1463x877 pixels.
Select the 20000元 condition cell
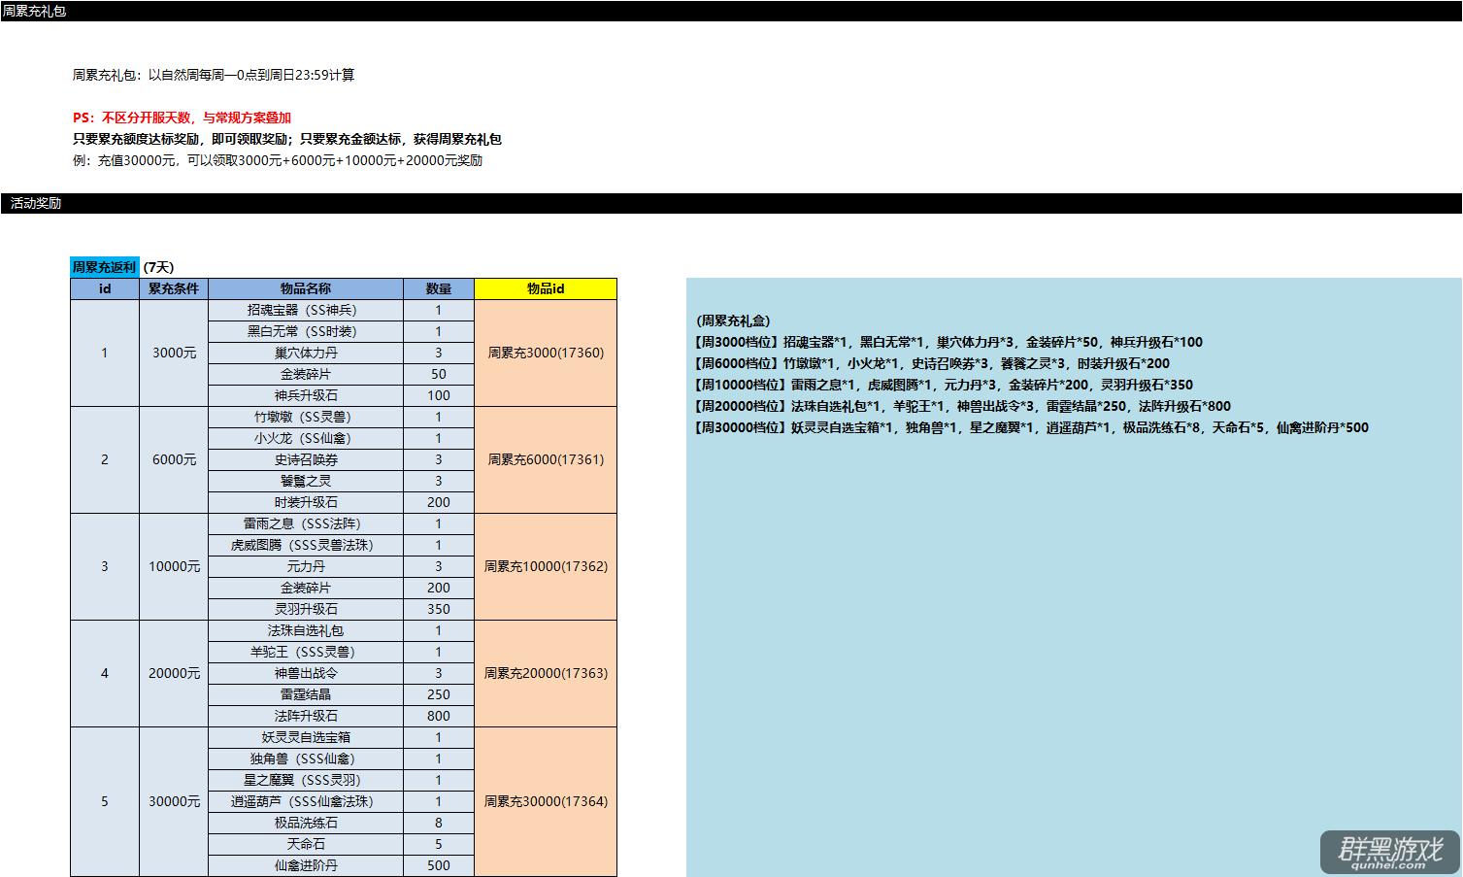[x=174, y=673]
